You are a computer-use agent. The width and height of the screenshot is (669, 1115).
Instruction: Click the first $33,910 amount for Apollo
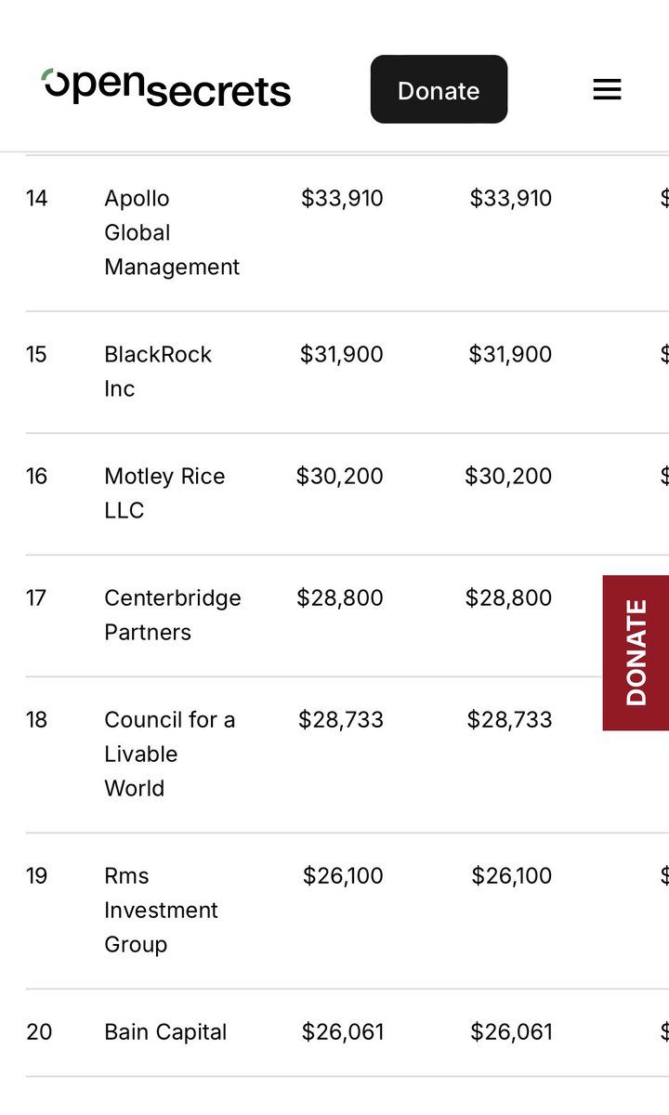[x=342, y=198]
